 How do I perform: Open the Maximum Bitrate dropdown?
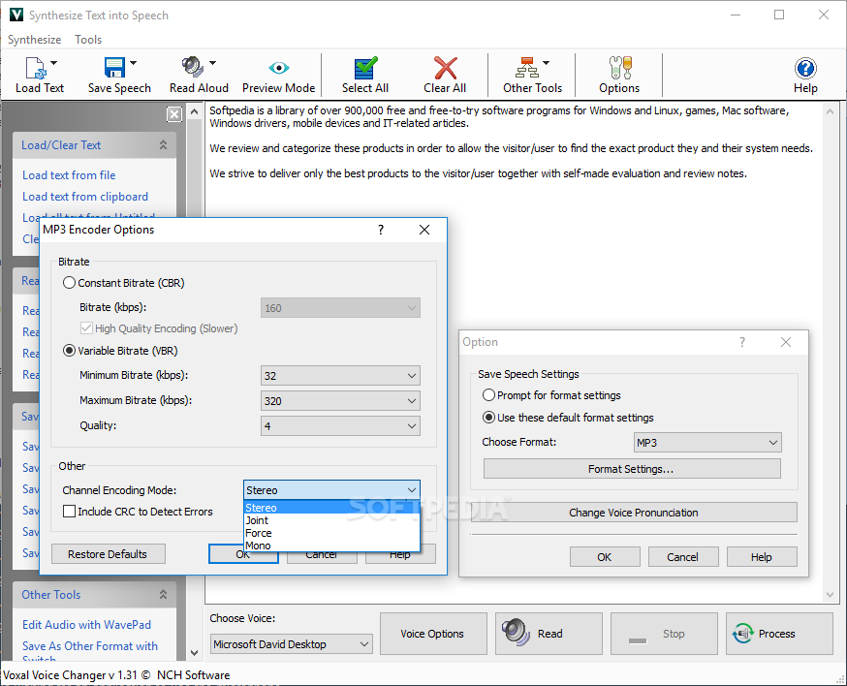coord(340,401)
